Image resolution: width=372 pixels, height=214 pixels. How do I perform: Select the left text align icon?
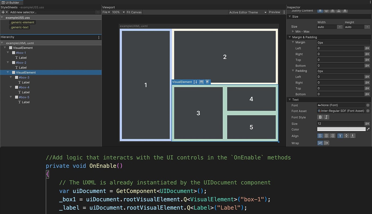pos(320,136)
